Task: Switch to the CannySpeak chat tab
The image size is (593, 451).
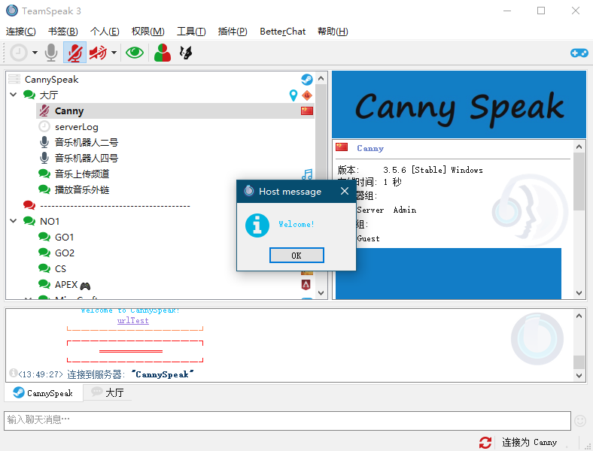Action: (x=43, y=393)
